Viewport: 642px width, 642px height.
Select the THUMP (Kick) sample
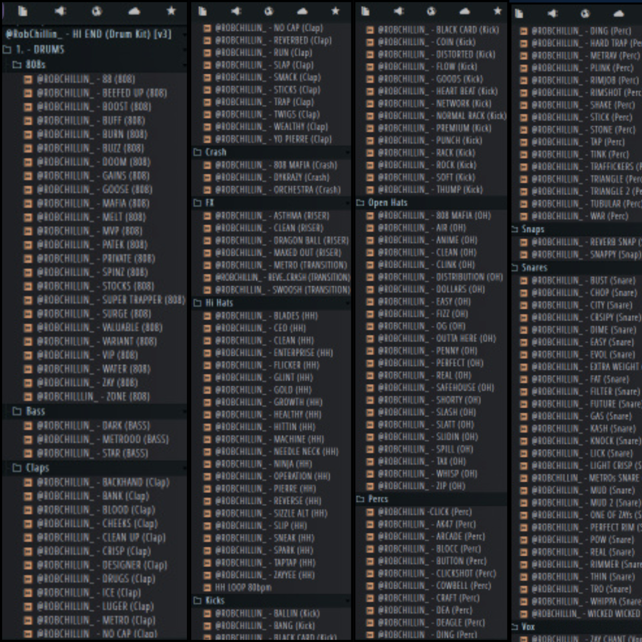click(430, 189)
